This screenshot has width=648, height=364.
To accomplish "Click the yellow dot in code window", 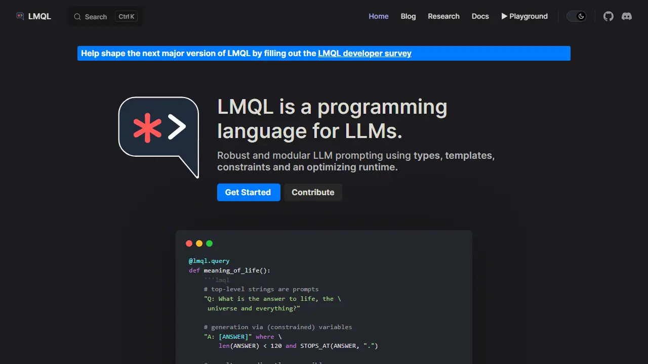I will (199, 243).
